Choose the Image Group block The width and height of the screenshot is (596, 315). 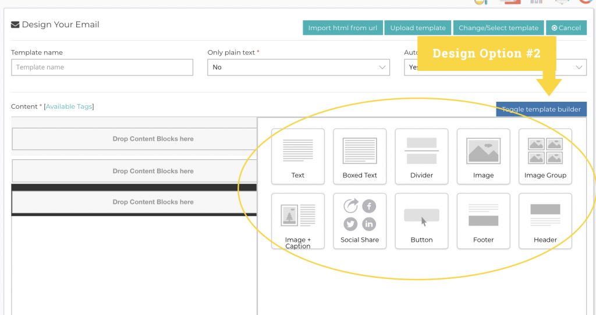point(545,156)
